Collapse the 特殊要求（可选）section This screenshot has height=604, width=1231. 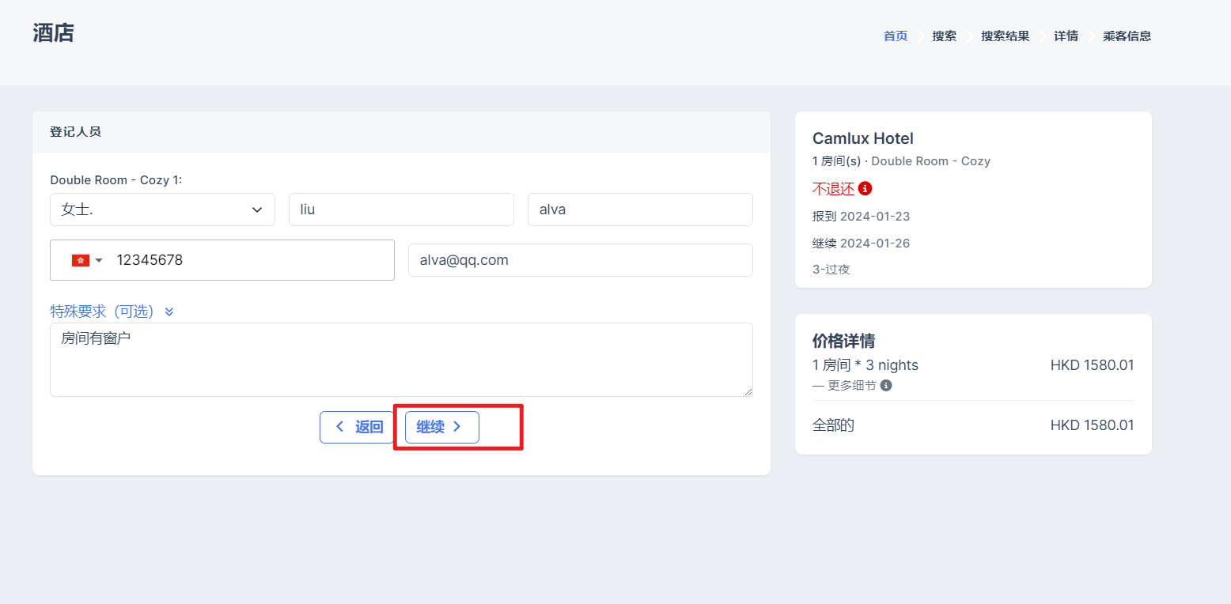(102, 311)
